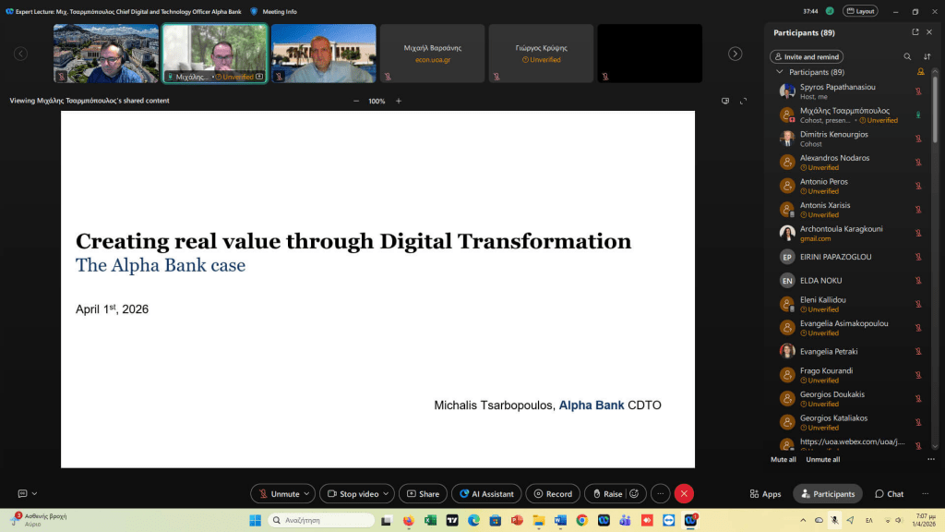
Task: Select Μιχαήλ Βαρσάνης video tile
Action: (432, 54)
